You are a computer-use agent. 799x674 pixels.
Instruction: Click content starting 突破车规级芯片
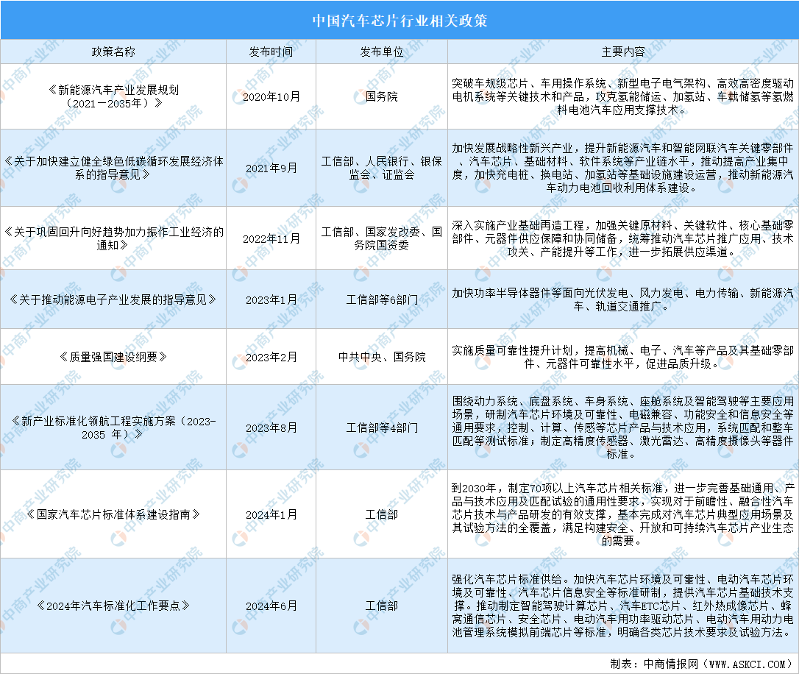tap(622, 96)
